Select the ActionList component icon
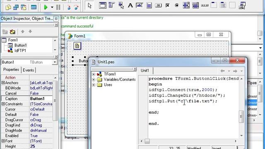The height and width of the screenshot is (149, 265). pos(242,5)
